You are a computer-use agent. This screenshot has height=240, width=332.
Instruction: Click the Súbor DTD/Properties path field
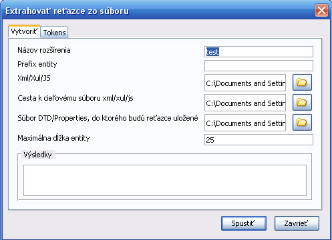(x=245, y=123)
